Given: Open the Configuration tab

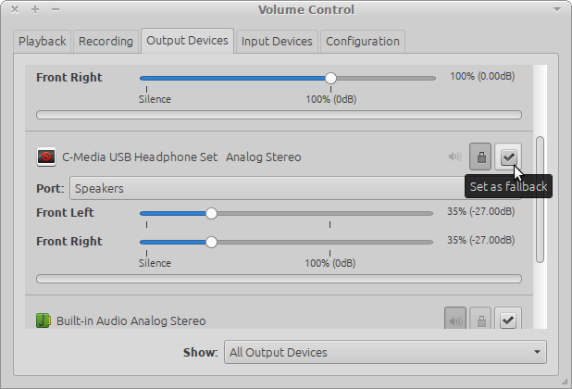Looking at the screenshot, I should (363, 42).
